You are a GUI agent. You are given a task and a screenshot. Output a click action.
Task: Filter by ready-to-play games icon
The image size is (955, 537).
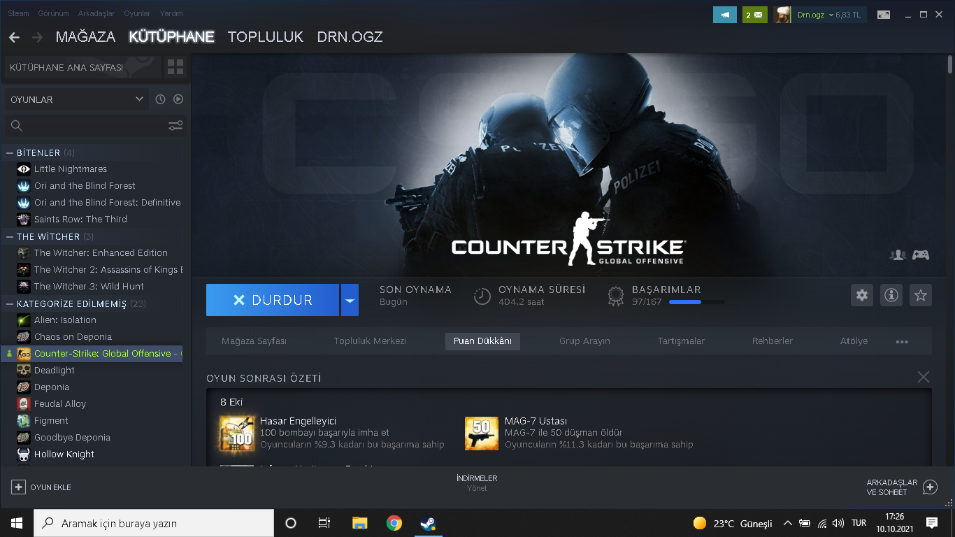pos(178,99)
